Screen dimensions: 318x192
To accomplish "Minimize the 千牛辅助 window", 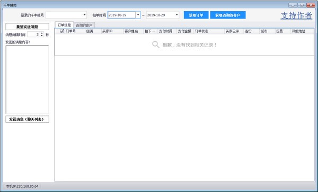I will click(x=293, y=5).
